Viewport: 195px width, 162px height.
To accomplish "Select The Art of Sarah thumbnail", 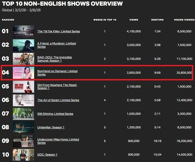I will (x=23, y=100).
